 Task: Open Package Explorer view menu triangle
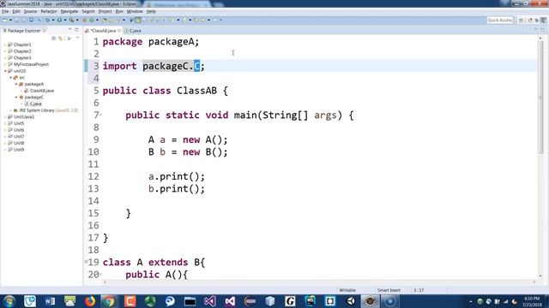pyautogui.click(x=77, y=38)
